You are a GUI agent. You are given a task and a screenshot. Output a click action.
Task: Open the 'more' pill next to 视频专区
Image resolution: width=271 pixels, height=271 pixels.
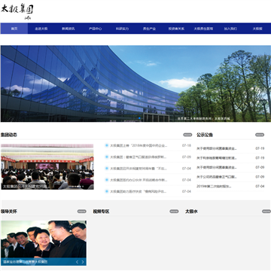tap(174, 212)
